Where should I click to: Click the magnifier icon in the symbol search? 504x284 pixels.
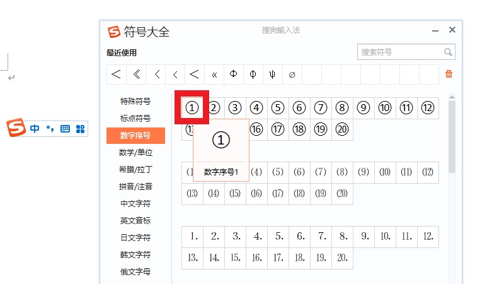(448, 52)
